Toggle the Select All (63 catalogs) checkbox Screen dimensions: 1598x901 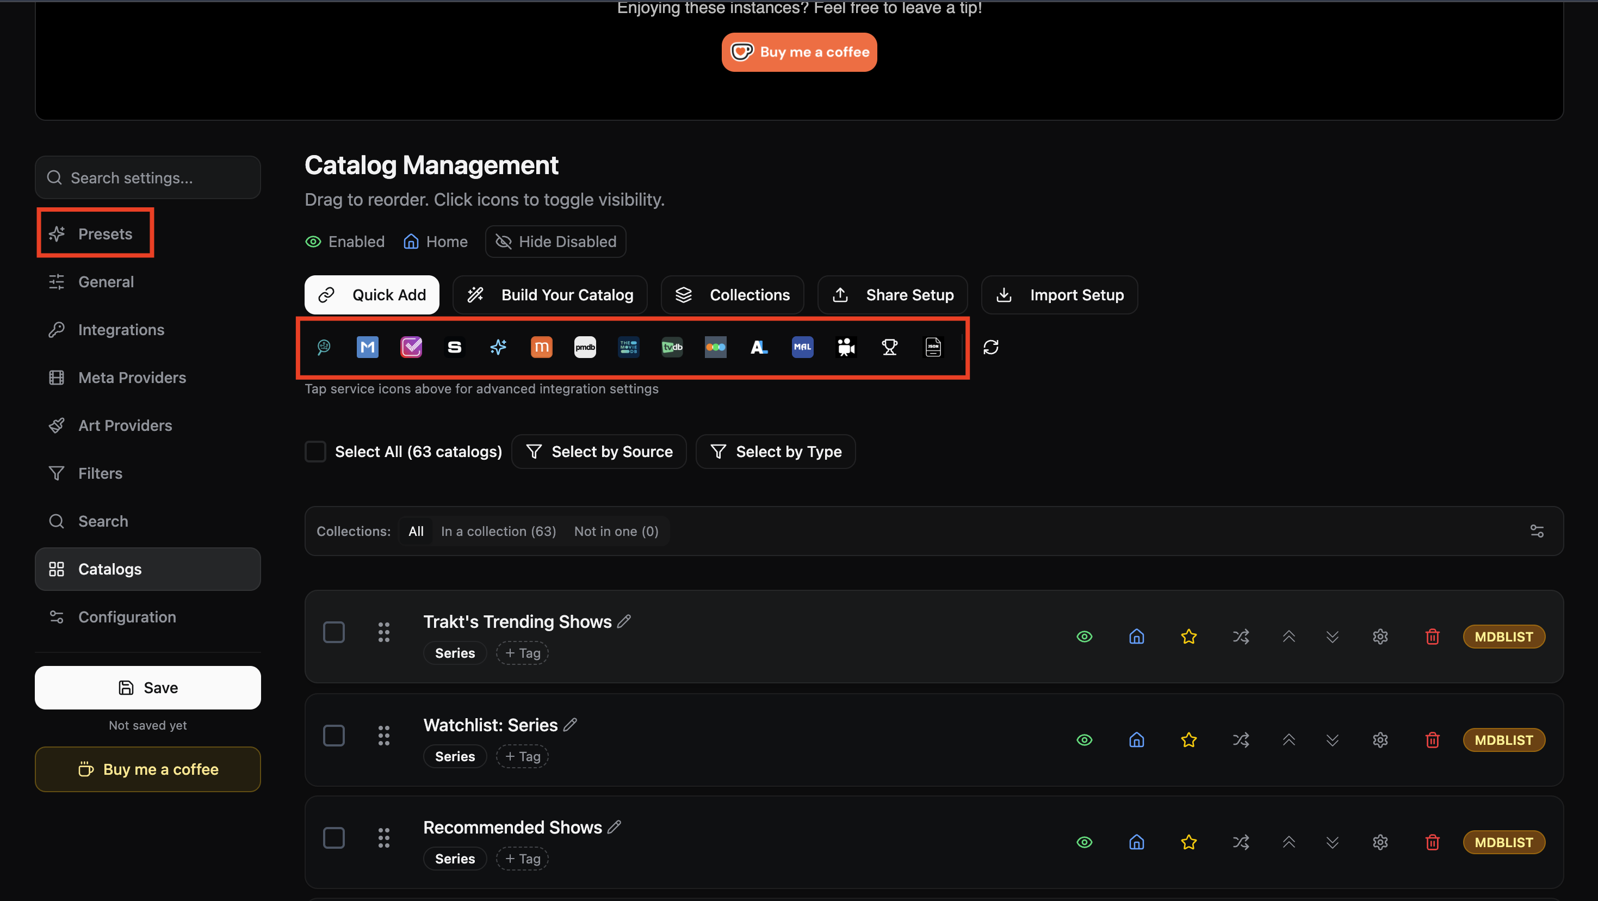pos(315,452)
